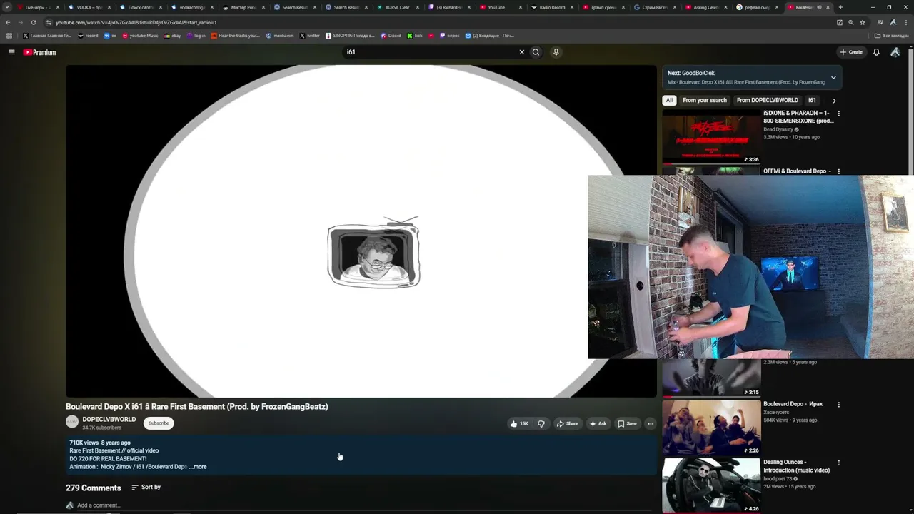Screen dimensions: 914x514
Task: Dislike this video
Action: [x=541, y=423]
